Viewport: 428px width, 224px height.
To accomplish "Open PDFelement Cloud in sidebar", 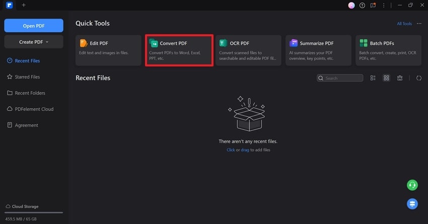I will 34,109.
